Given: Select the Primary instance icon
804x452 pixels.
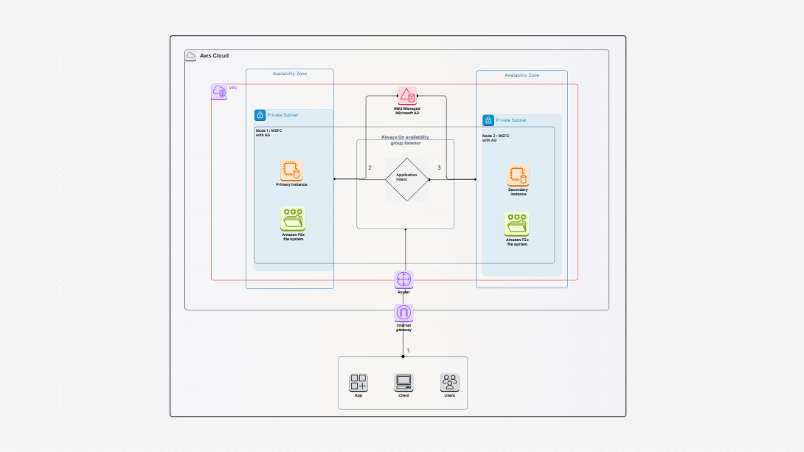Looking at the screenshot, I should coord(291,170).
